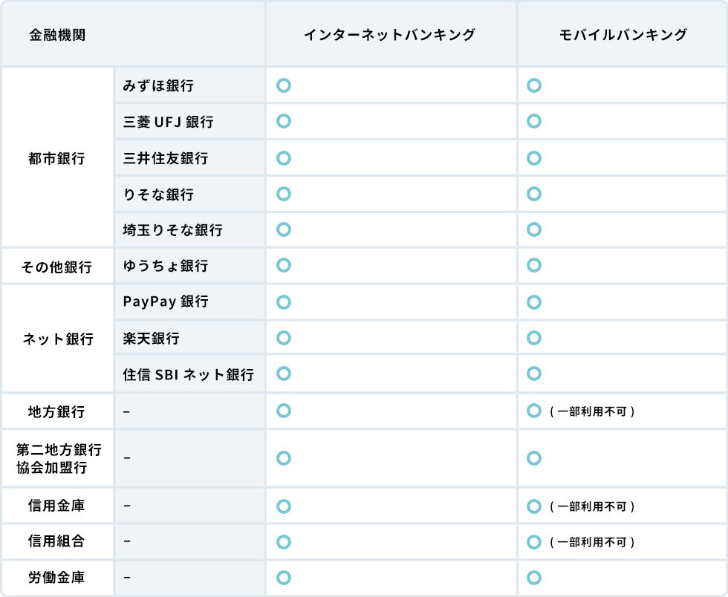This screenshot has width=728, height=597.
Task: Click the Internet Banking circle for ゆうちょ銀行
Action: [x=283, y=265]
